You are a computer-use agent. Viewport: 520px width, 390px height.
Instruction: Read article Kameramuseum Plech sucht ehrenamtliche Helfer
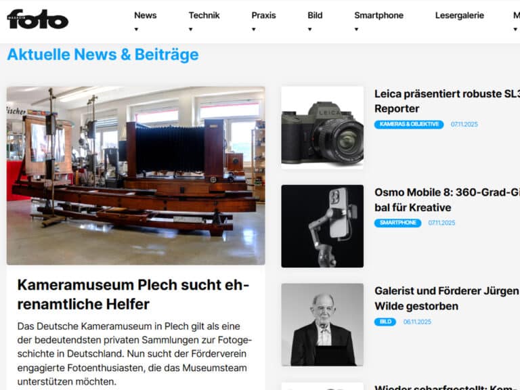[x=133, y=294]
